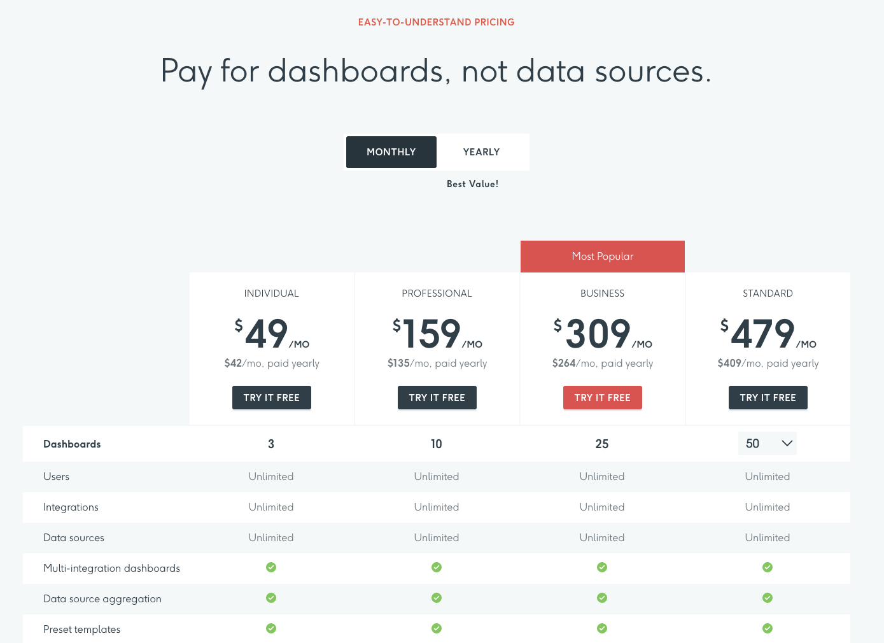Click TRY IT FREE under the Standard plan
Viewport: 884px width, 643px height.
pos(768,397)
